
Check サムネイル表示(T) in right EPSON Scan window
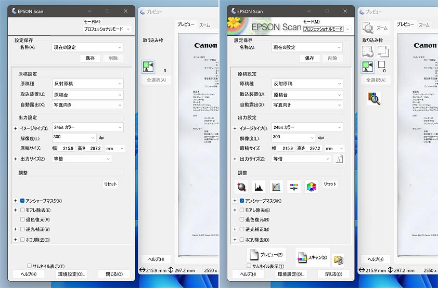point(249,266)
